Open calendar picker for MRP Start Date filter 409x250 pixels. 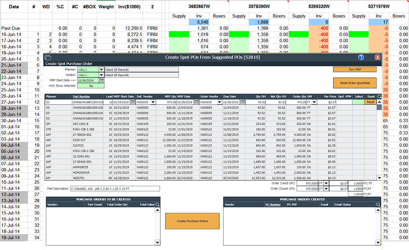click(x=101, y=80)
